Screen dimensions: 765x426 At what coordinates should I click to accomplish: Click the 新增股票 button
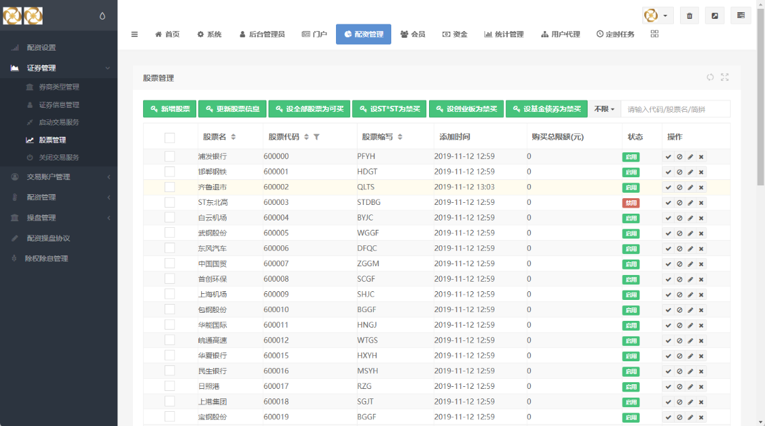tap(170, 109)
